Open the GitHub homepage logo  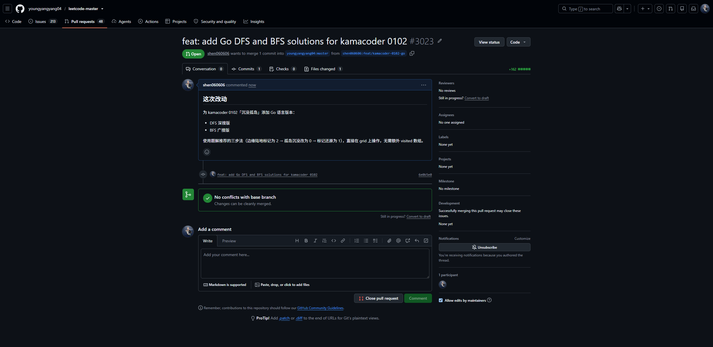20,9
